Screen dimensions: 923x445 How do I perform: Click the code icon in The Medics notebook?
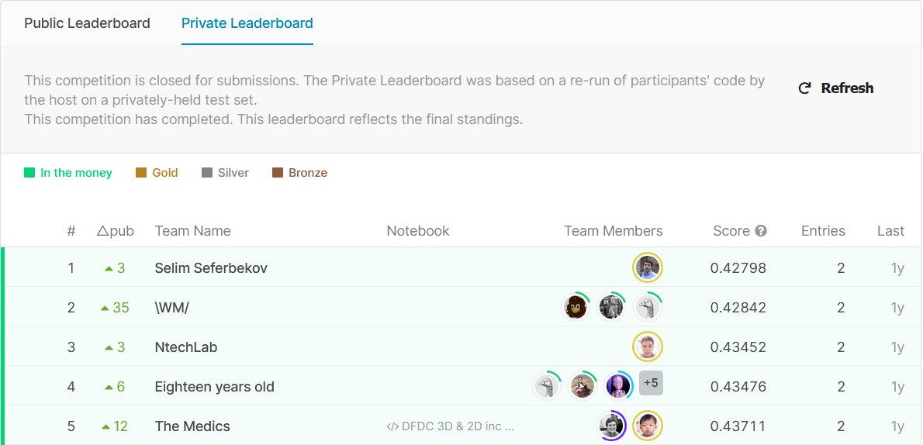[x=392, y=426]
